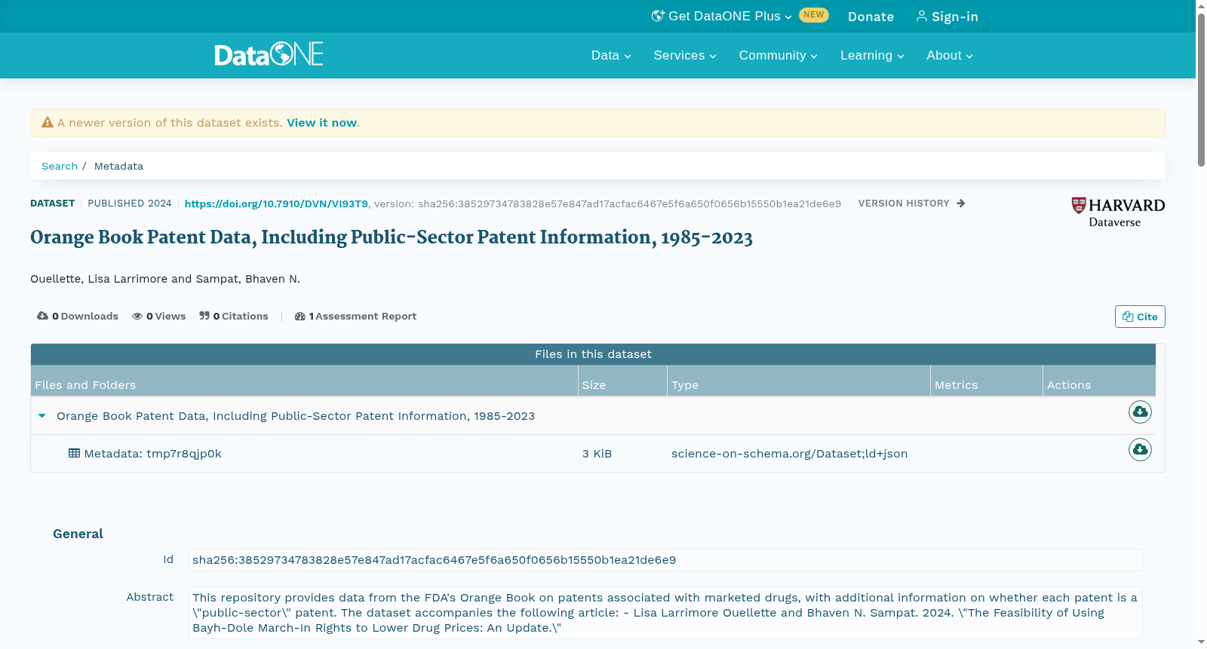Click the Files in this dataset header
Screen dimensions: 1207x649
pyautogui.click(x=593, y=354)
